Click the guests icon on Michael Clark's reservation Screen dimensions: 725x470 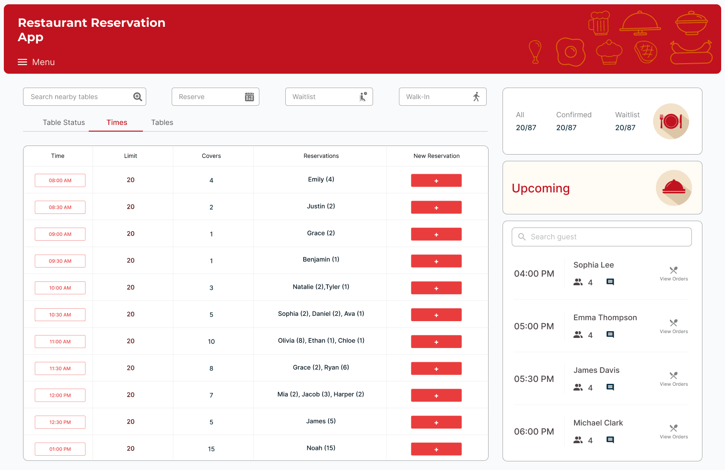(x=578, y=440)
